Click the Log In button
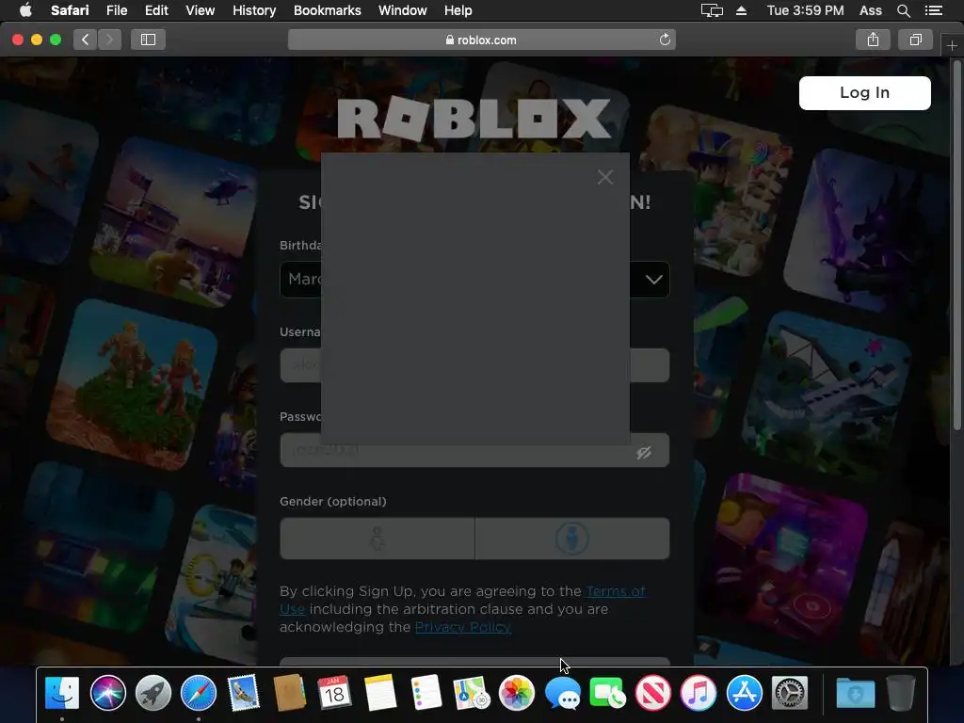 [864, 93]
